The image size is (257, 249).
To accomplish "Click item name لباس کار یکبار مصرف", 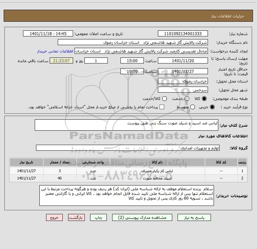I will [x=157, y=171].
